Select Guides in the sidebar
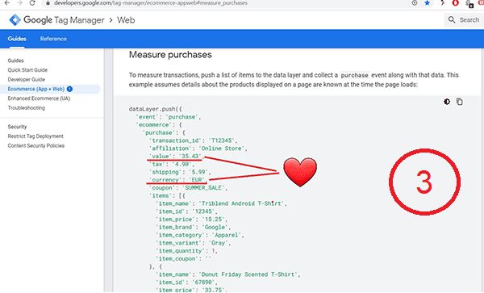The image size is (484, 293). tap(16, 61)
